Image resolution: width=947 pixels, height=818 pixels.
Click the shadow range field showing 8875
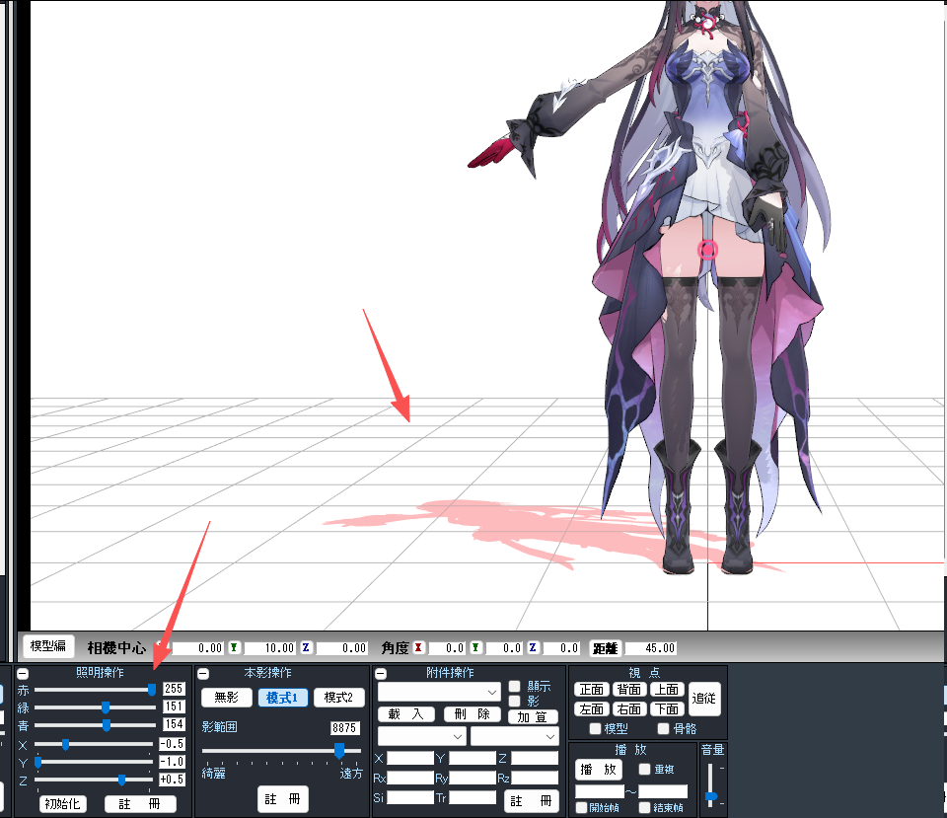[x=345, y=728]
